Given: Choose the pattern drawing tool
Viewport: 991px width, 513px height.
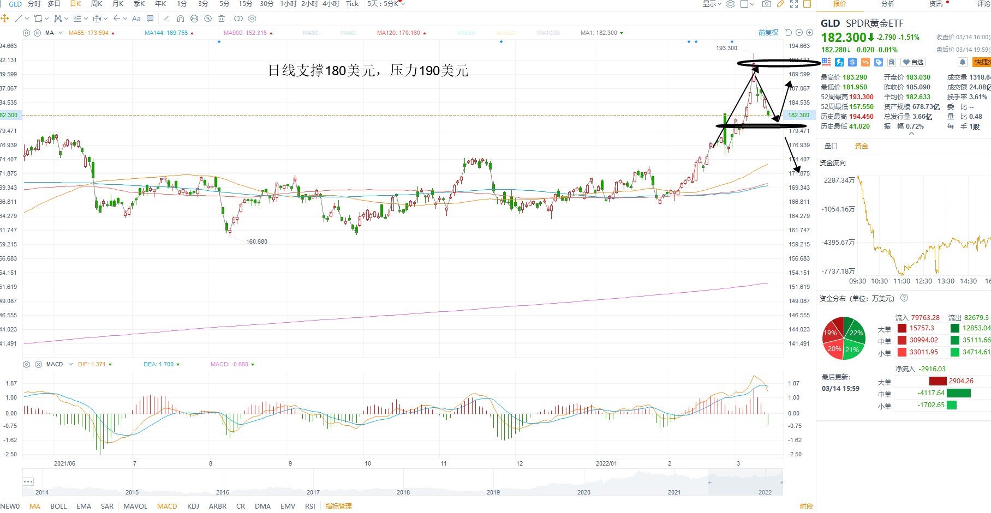Looking at the screenshot, I should (58, 19).
